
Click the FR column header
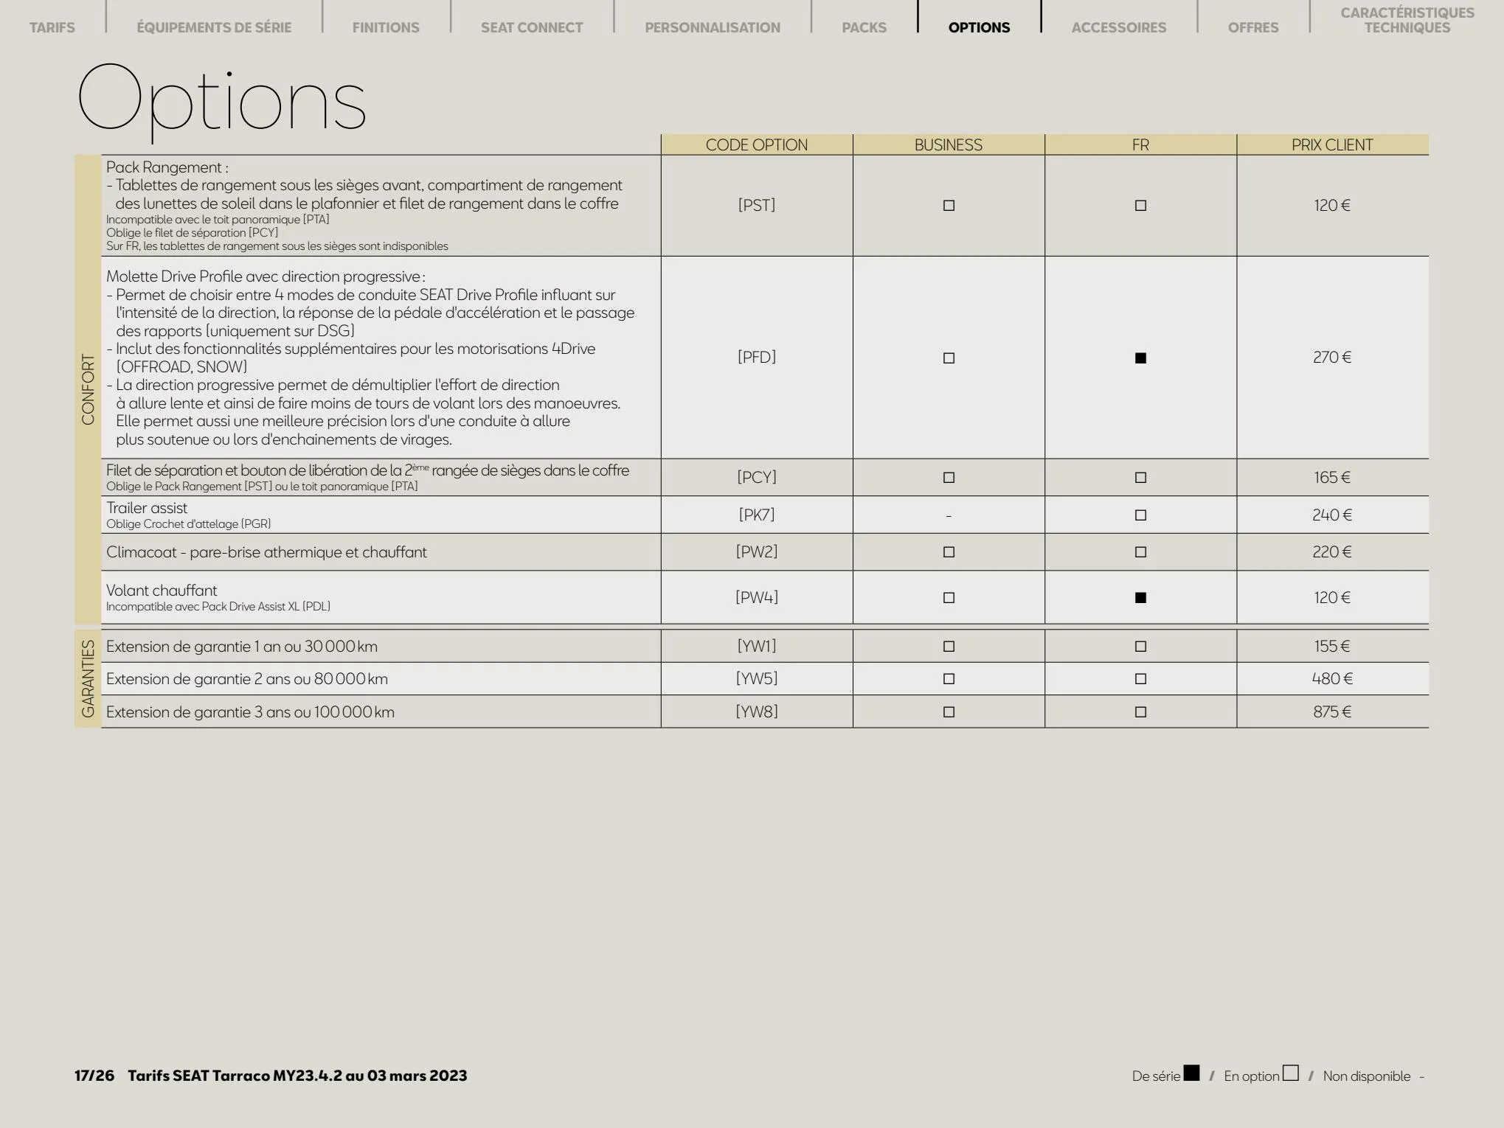pyautogui.click(x=1140, y=145)
